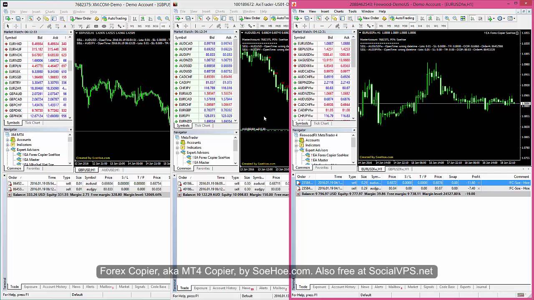Enable chart shift icon in Firewood toolbar
This screenshot has height=300, width=534.
point(480,18)
